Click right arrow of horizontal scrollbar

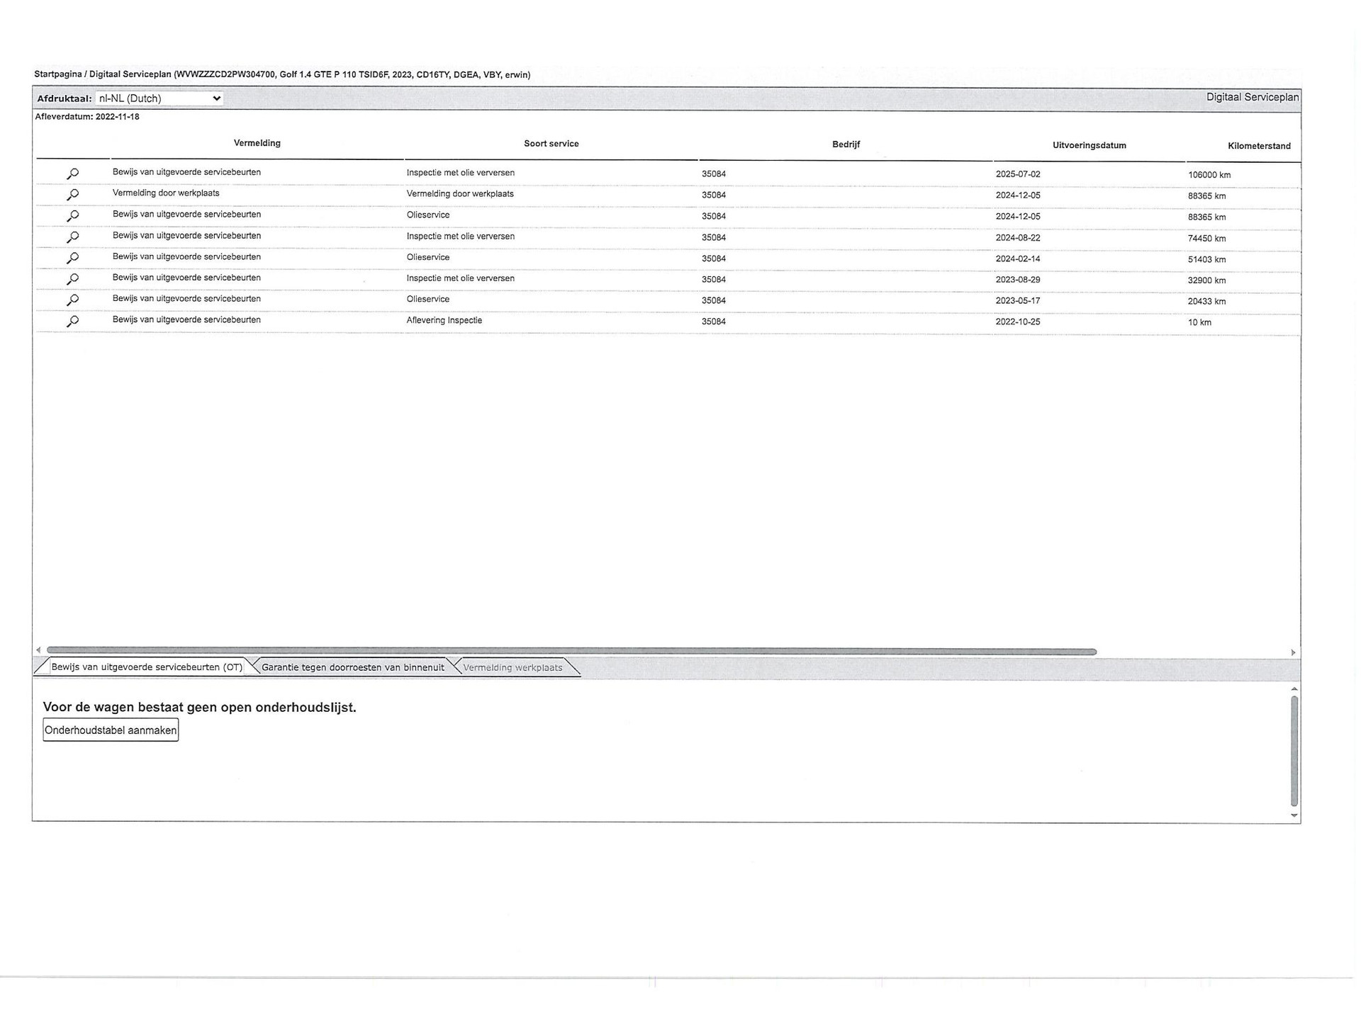[1293, 652]
